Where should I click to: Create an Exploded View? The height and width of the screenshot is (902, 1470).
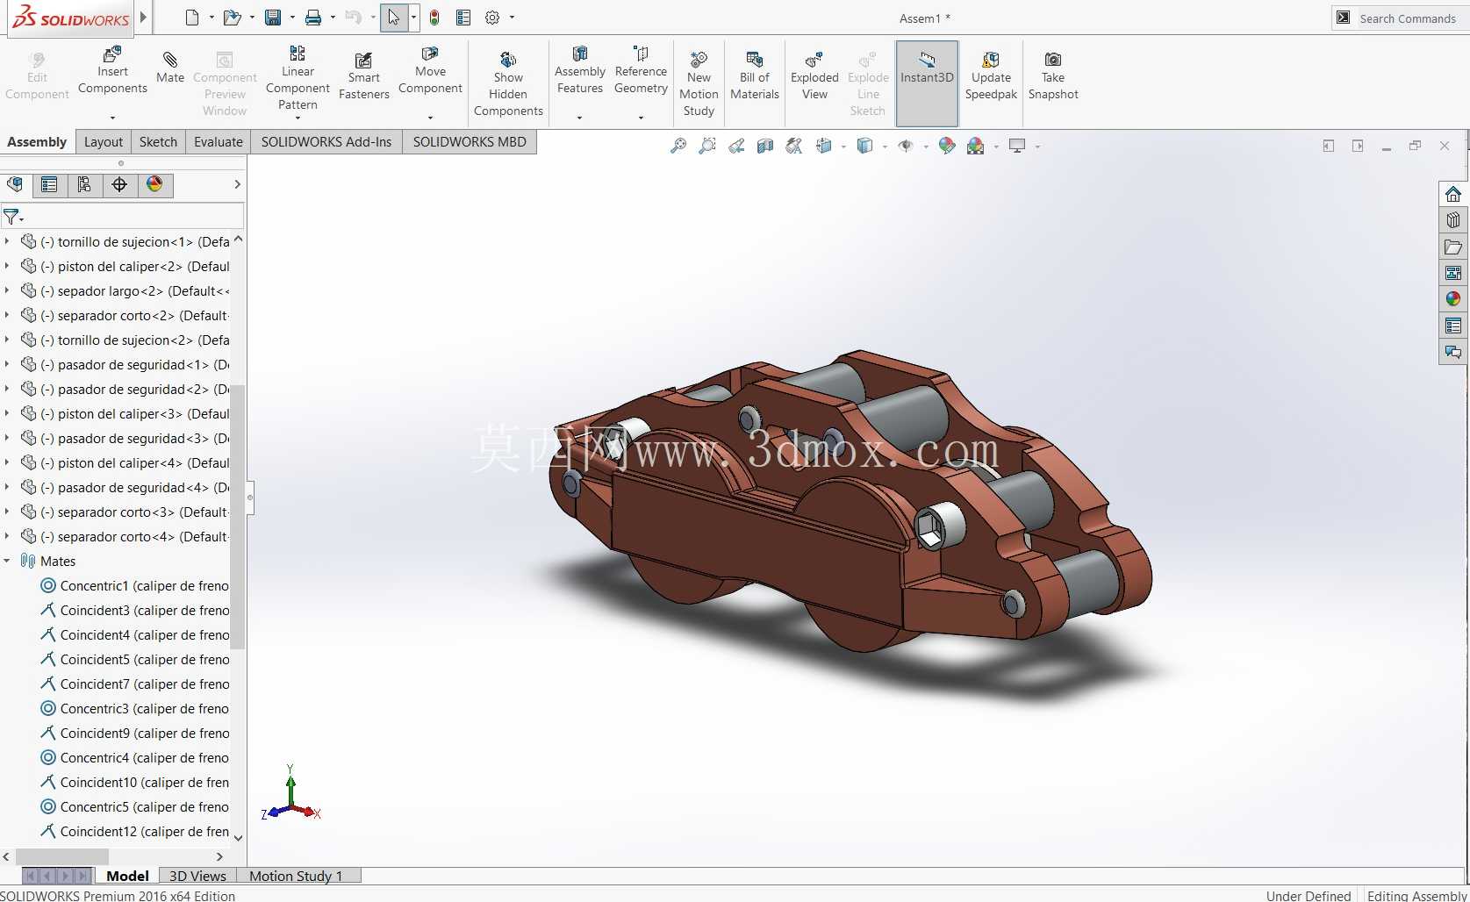814,76
